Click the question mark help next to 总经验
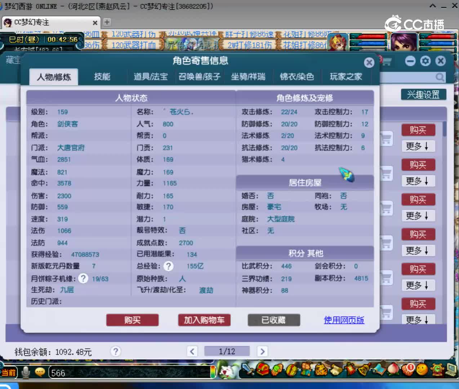459x389 pixels. coord(168,266)
